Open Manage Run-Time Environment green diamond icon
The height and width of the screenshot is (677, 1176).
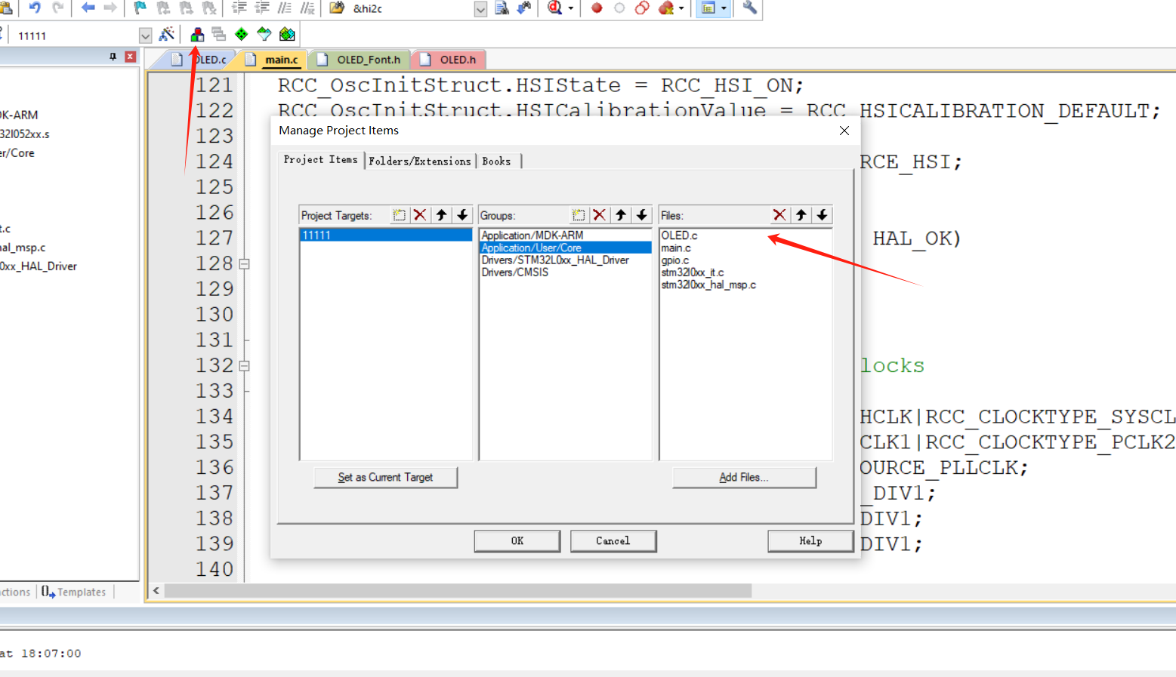240,34
